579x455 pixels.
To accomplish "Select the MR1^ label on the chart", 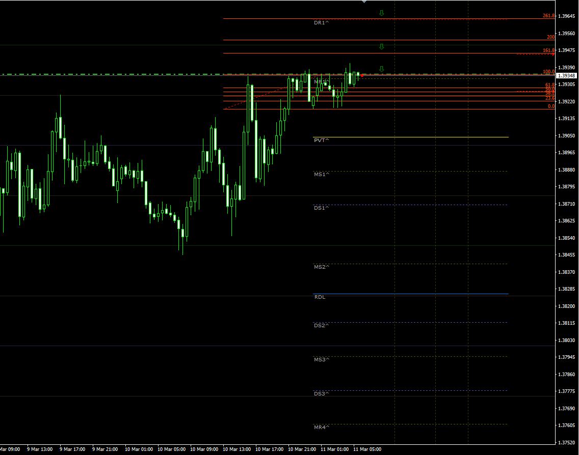I will point(321,80).
